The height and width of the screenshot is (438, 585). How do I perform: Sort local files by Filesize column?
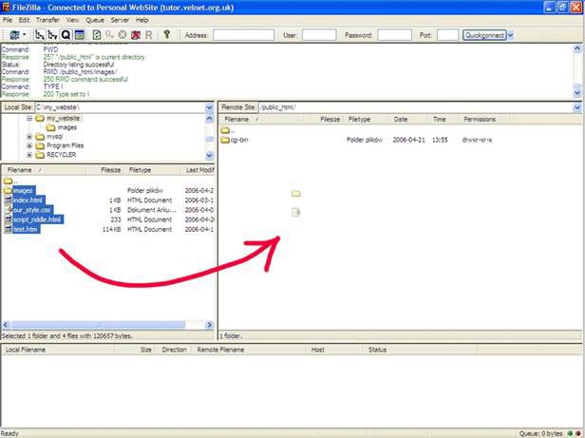105,170
